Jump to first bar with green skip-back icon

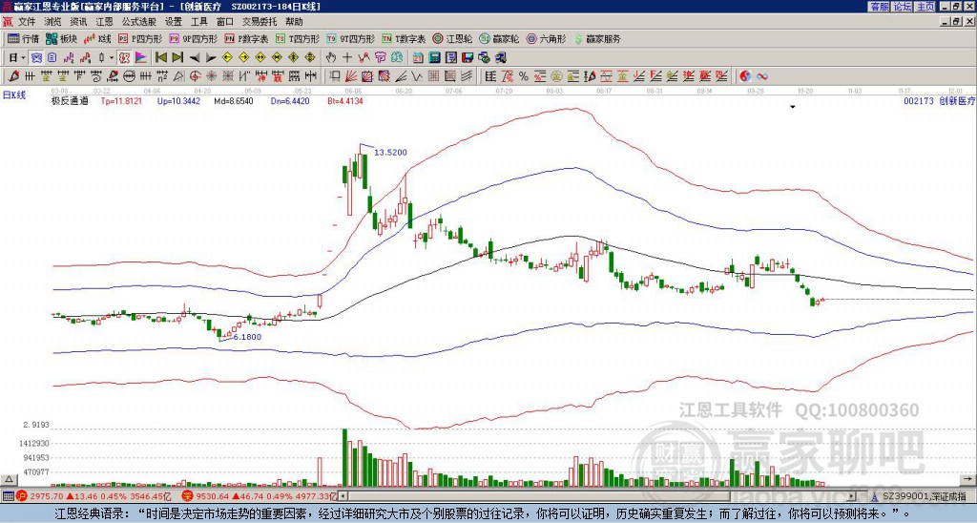pos(160,58)
